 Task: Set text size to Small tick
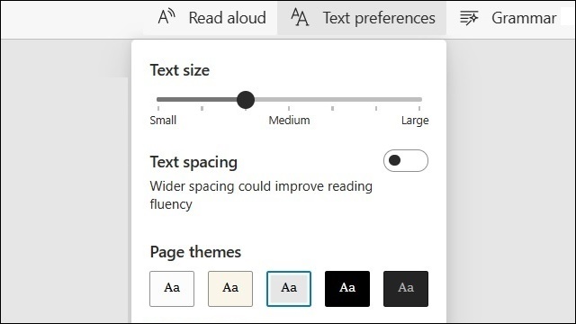[x=158, y=108]
